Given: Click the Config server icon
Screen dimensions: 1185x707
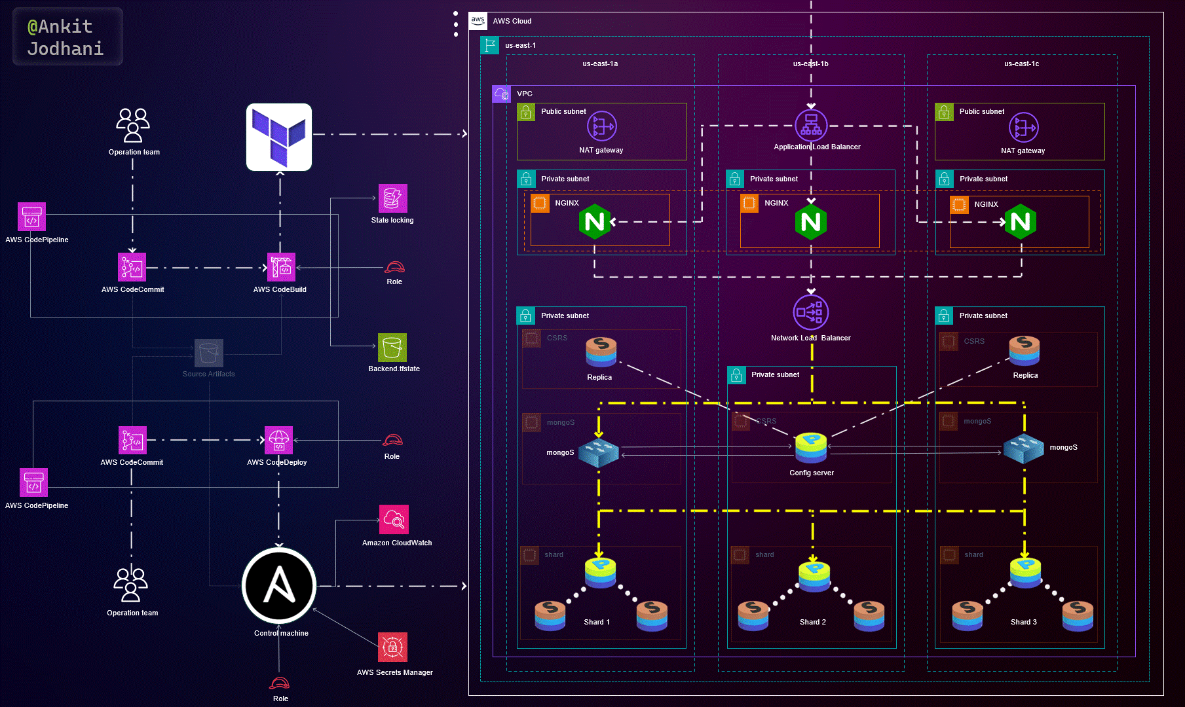Looking at the screenshot, I should [811, 448].
